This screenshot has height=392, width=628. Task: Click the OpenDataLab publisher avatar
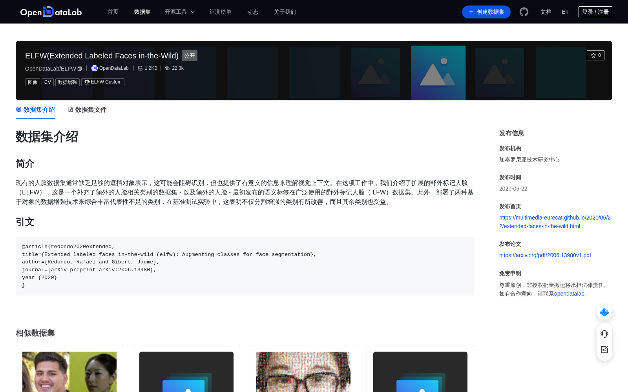[x=95, y=68]
